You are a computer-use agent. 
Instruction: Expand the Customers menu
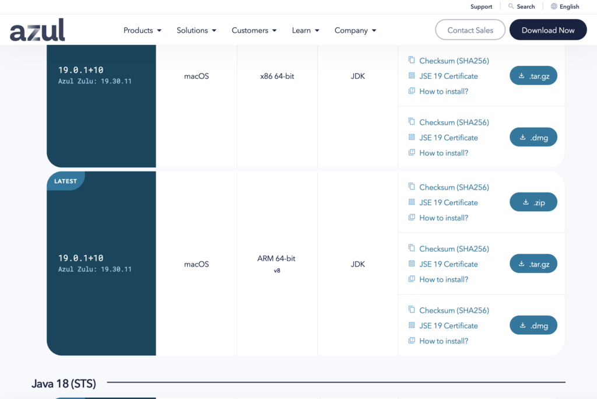click(x=254, y=30)
